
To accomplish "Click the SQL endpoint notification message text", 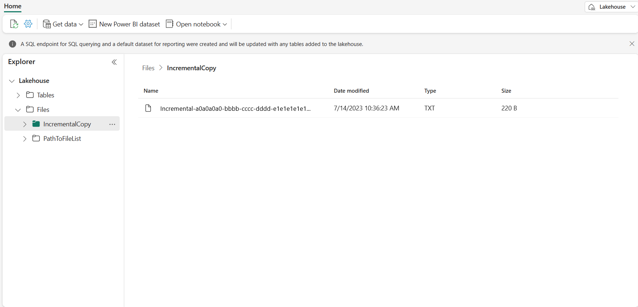I will tap(192, 44).
